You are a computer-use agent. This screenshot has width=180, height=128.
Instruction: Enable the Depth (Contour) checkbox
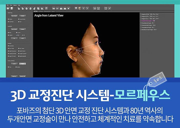click(x=8, y=51)
